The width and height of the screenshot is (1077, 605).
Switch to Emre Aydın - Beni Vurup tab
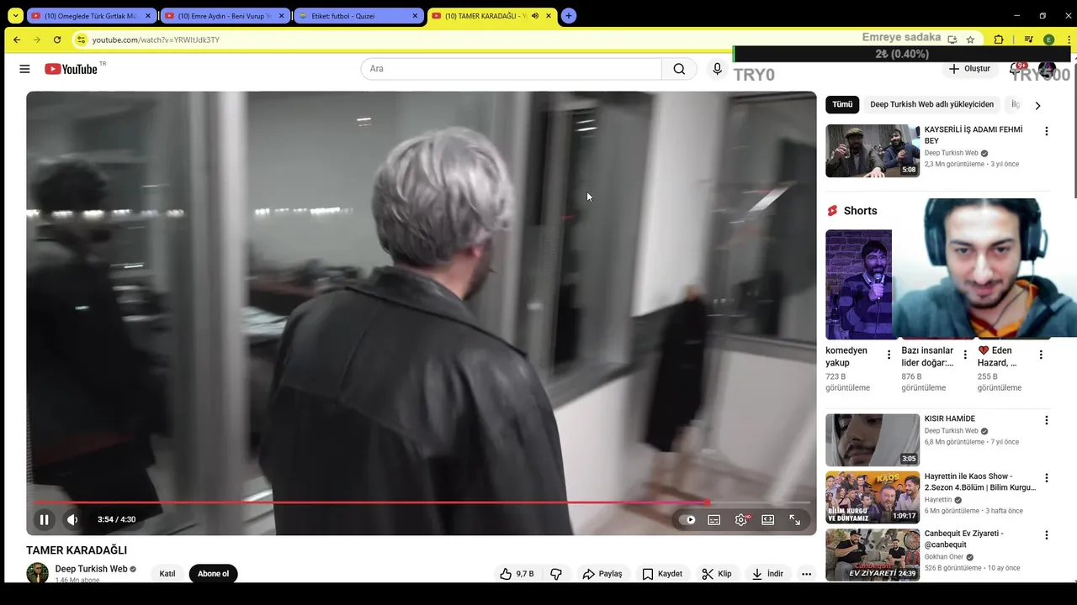(x=224, y=15)
